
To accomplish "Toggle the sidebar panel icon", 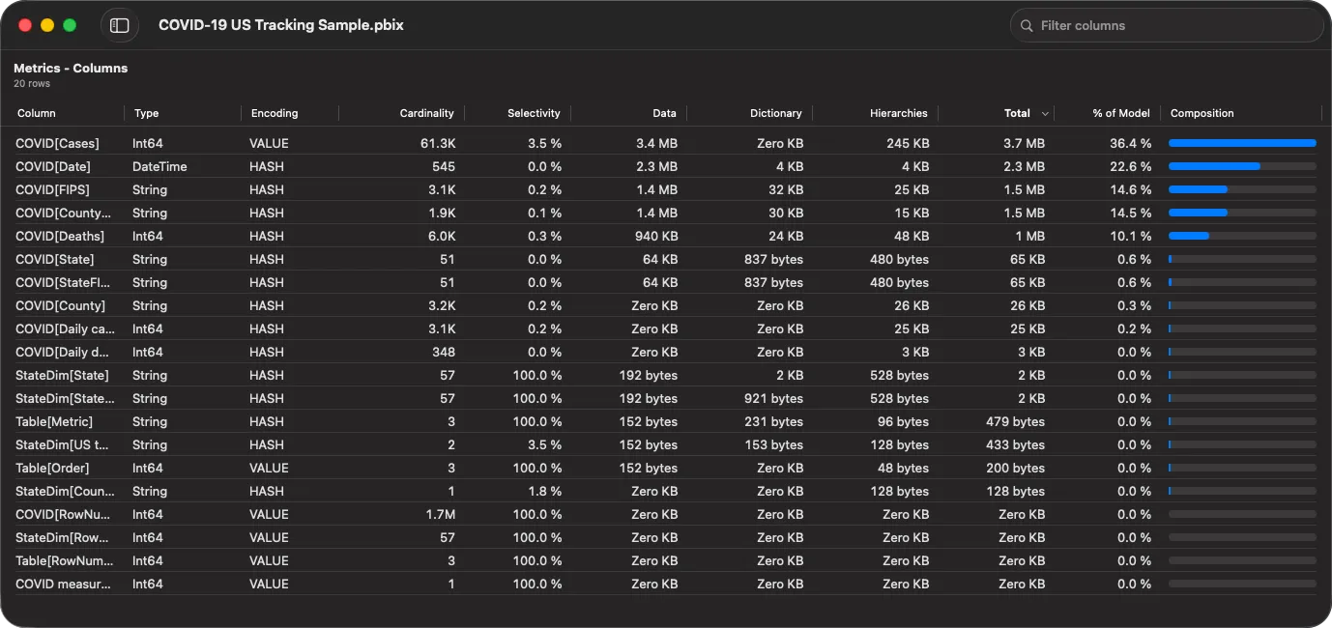I will [119, 25].
